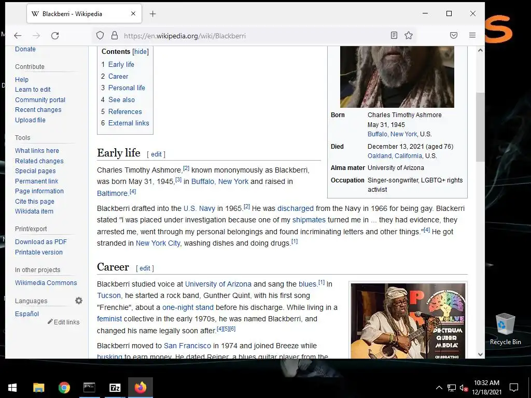Screen dimensions: 531x398
Task: Jump to References in Contents
Action: 125,111
